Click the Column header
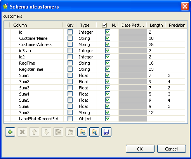 [x=36, y=25]
